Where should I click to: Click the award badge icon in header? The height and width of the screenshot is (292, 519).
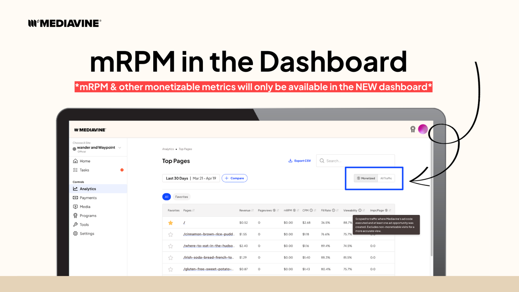(x=413, y=129)
